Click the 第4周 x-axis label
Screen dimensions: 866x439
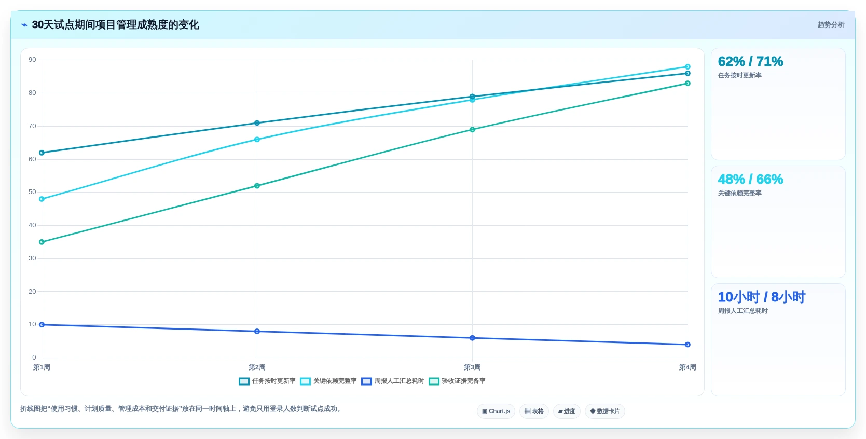click(x=688, y=367)
